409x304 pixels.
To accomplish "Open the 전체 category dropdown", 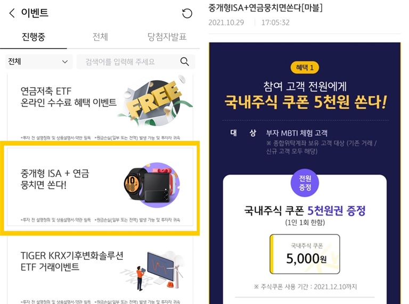I will click(39, 62).
